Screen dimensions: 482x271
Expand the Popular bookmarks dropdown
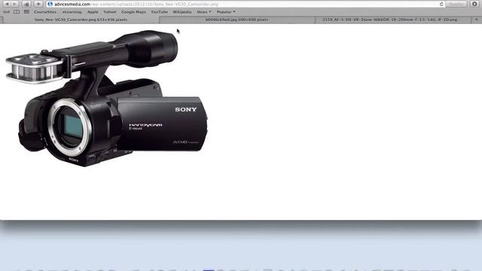pos(226,12)
